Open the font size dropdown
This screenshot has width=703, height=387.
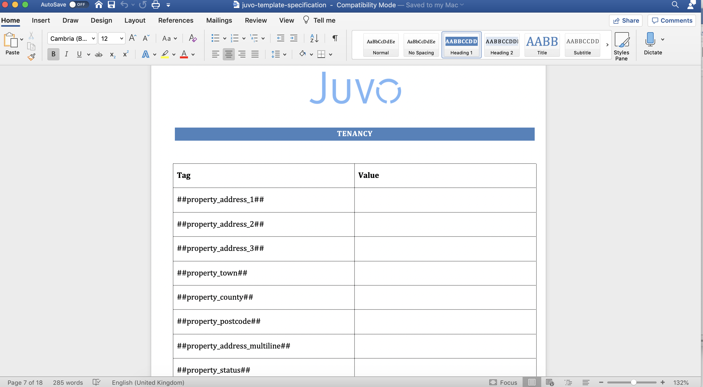click(122, 38)
